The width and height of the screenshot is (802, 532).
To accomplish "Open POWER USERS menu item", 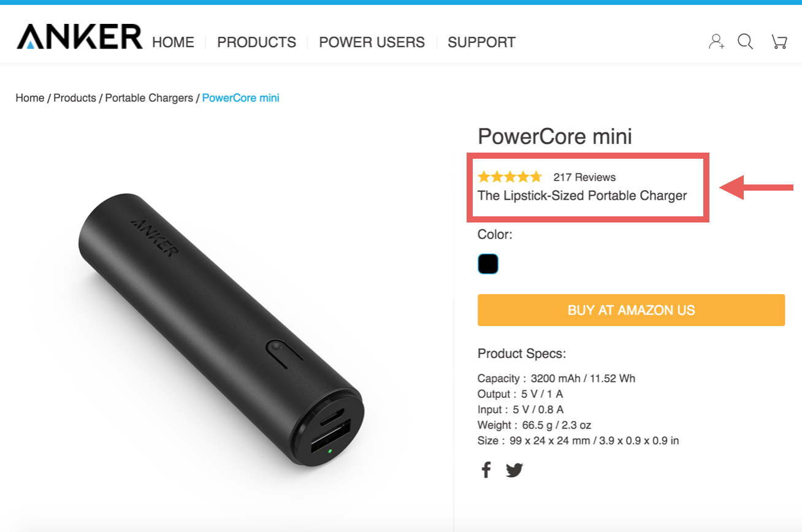I will (372, 42).
